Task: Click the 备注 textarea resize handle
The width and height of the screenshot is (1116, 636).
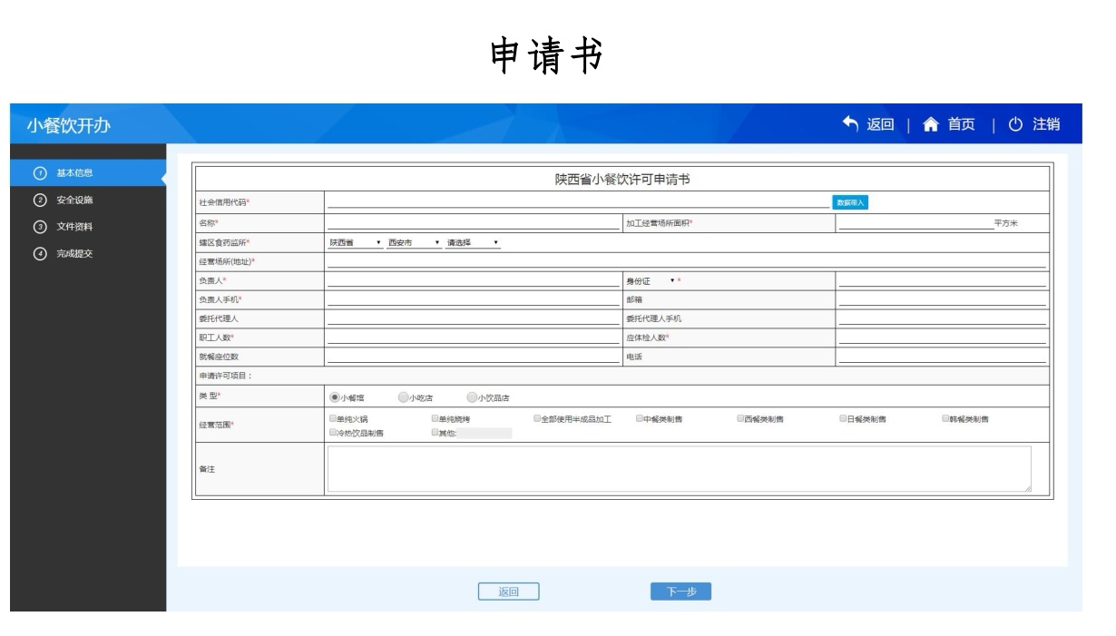Action: pyautogui.click(x=1027, y=489)
